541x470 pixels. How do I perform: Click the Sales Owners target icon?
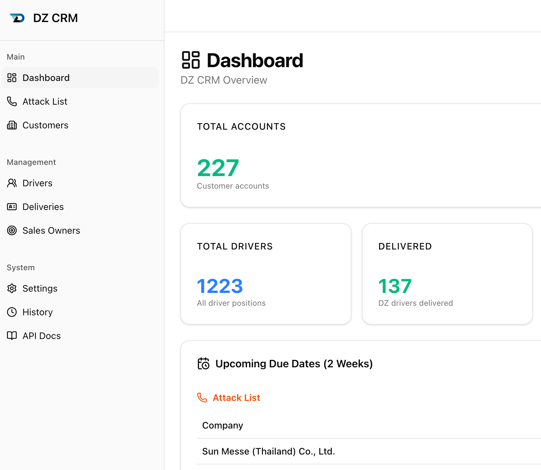12,230
